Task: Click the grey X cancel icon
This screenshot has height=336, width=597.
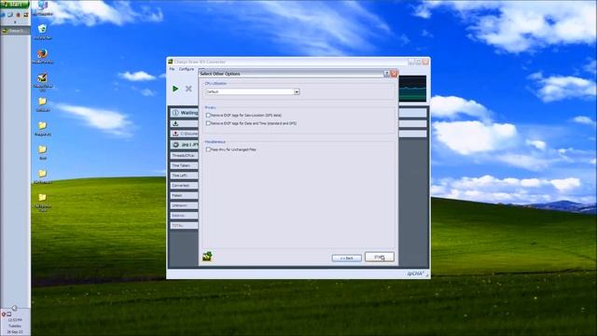Action: pos(188,89)
